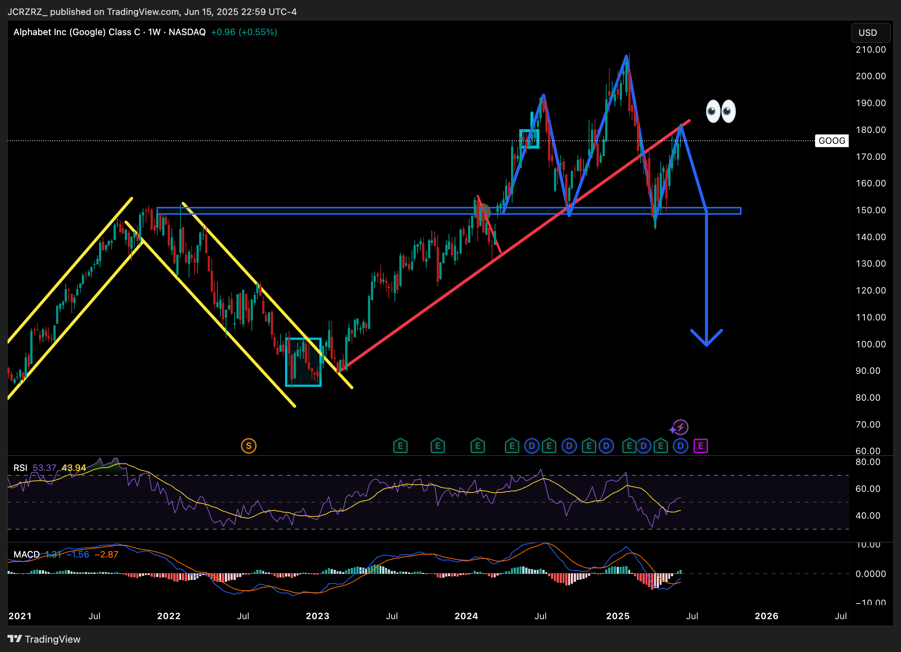
Task: Click the purple lightning event icon
Action: tap(680, 427)
